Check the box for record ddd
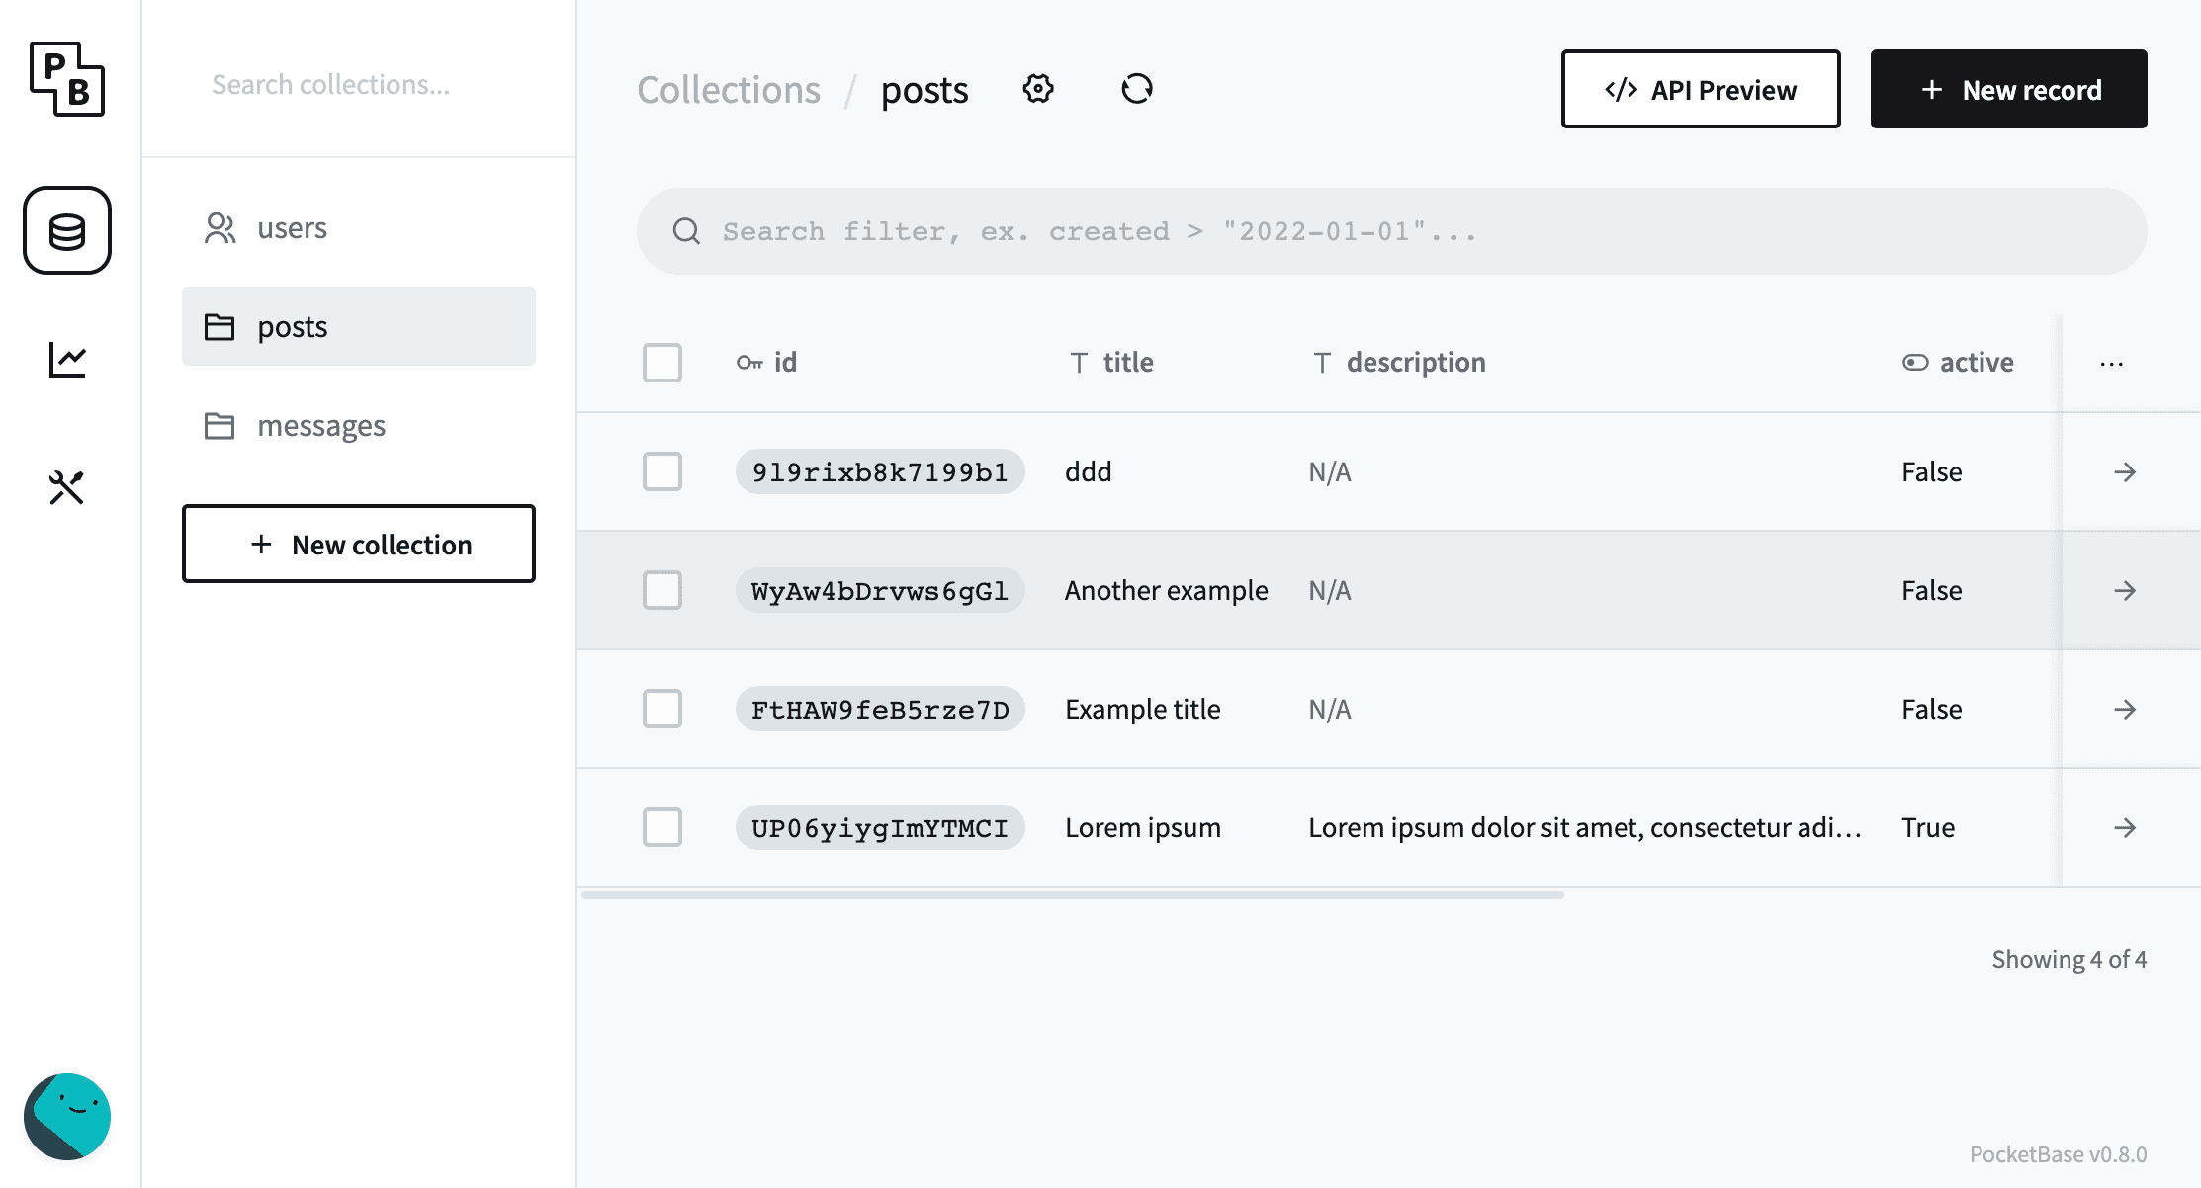 click(662, 471)
